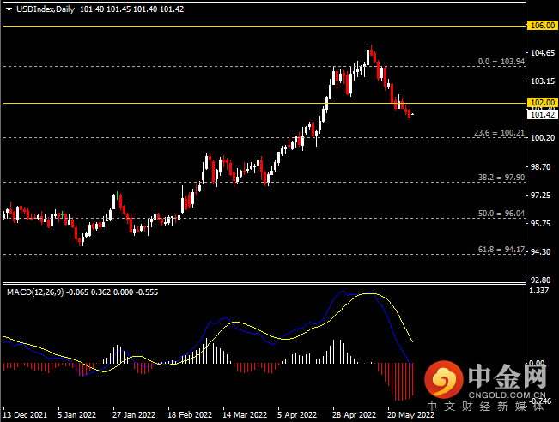Select the OHLC values 101.40 101.45 101.40 101.42
The height and width of the screenshot is (422, 559).
(132, 9)
